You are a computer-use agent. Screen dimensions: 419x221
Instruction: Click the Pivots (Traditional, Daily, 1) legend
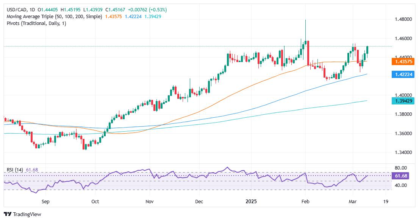[x=36, y=23]
